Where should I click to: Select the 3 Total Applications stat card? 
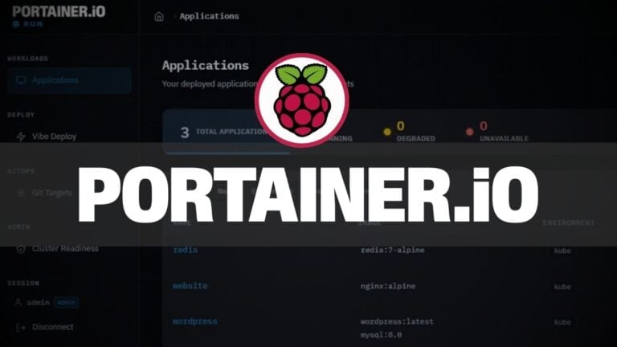pos(227,133)
